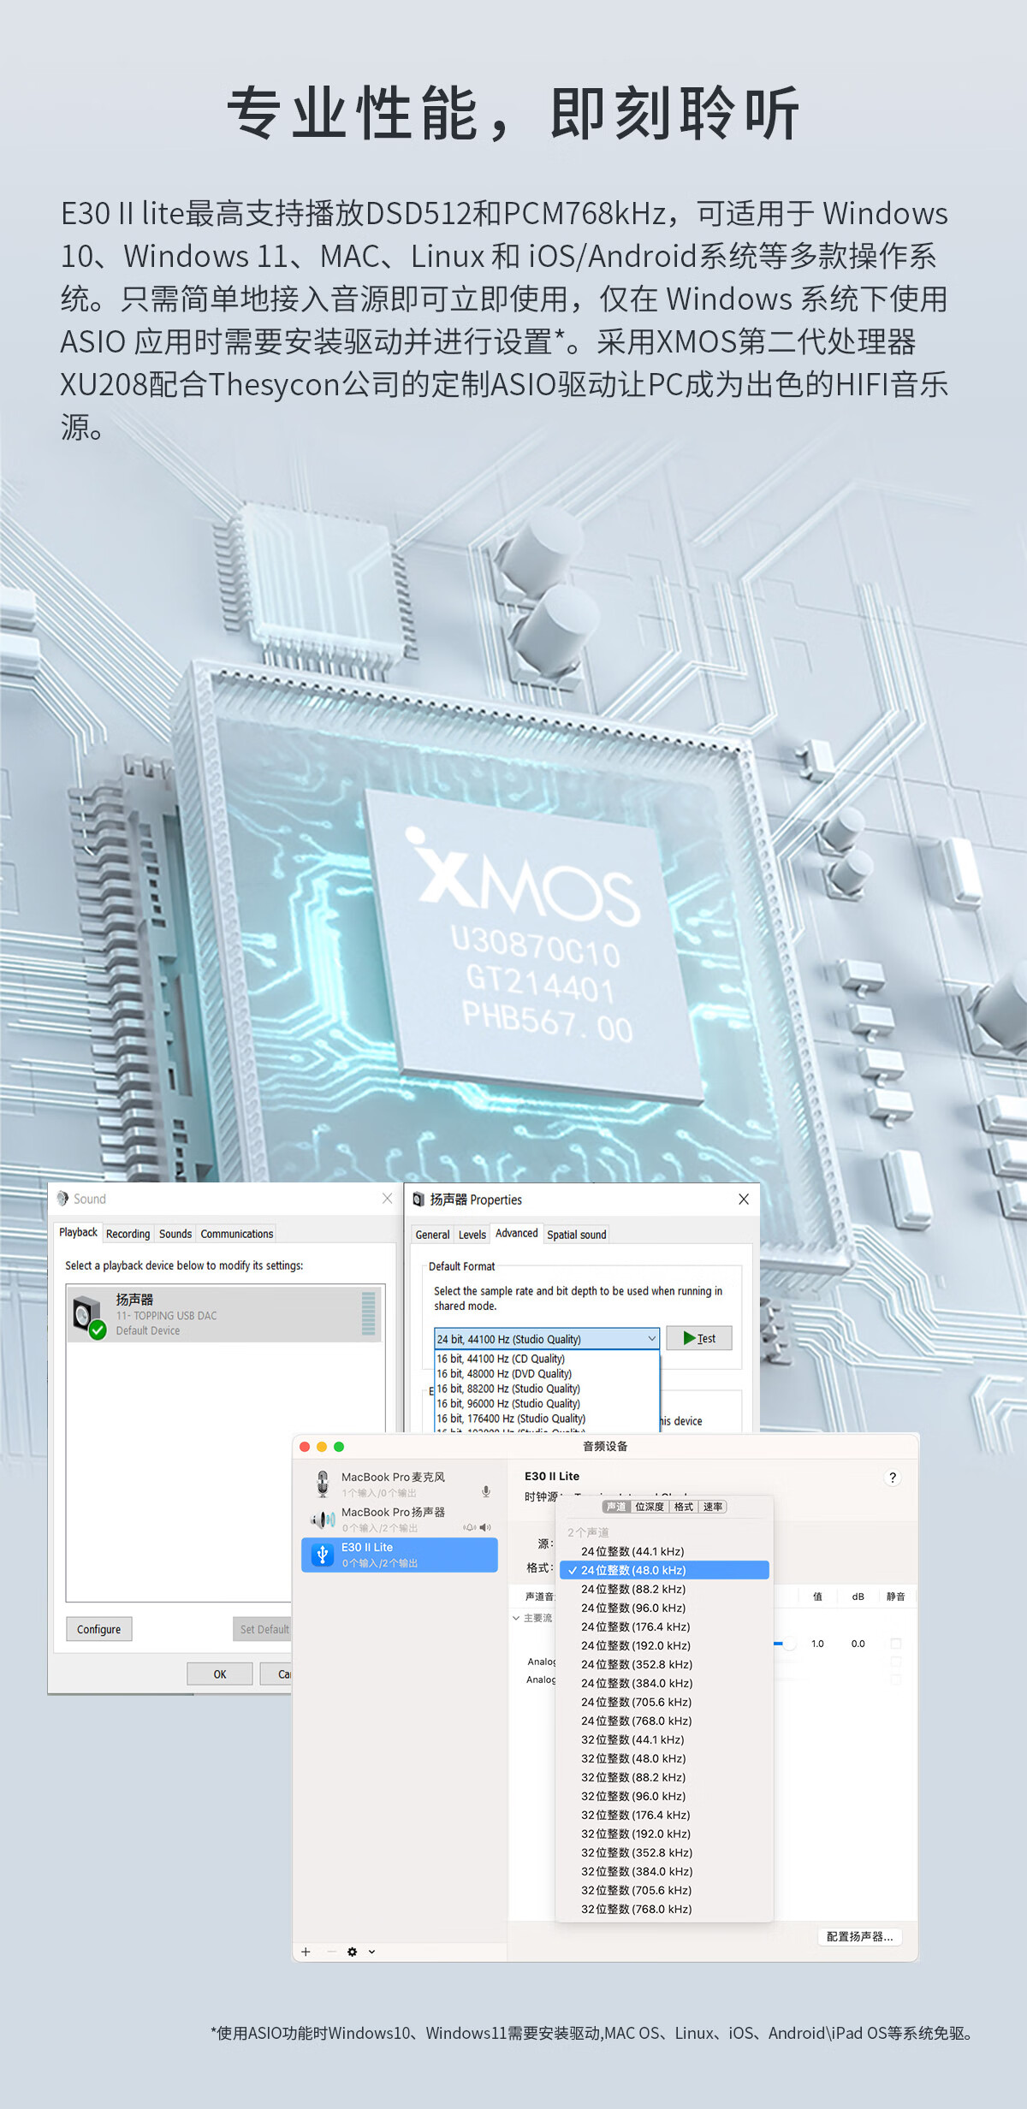Open the Spatial sound tab
Viewport: 1027px width, 2109px height.
click(x=576, y=1235)
